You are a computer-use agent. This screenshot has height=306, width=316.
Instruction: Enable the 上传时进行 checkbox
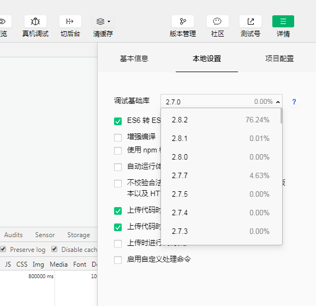(x=118, y=244)
